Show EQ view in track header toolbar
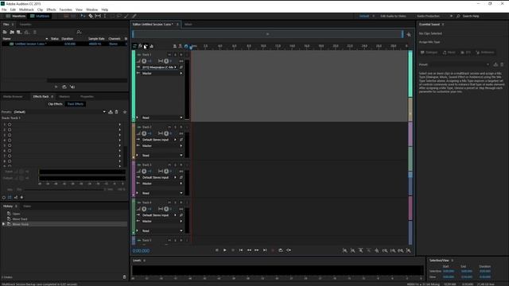 pyautogui.click(x=152, y=46)
